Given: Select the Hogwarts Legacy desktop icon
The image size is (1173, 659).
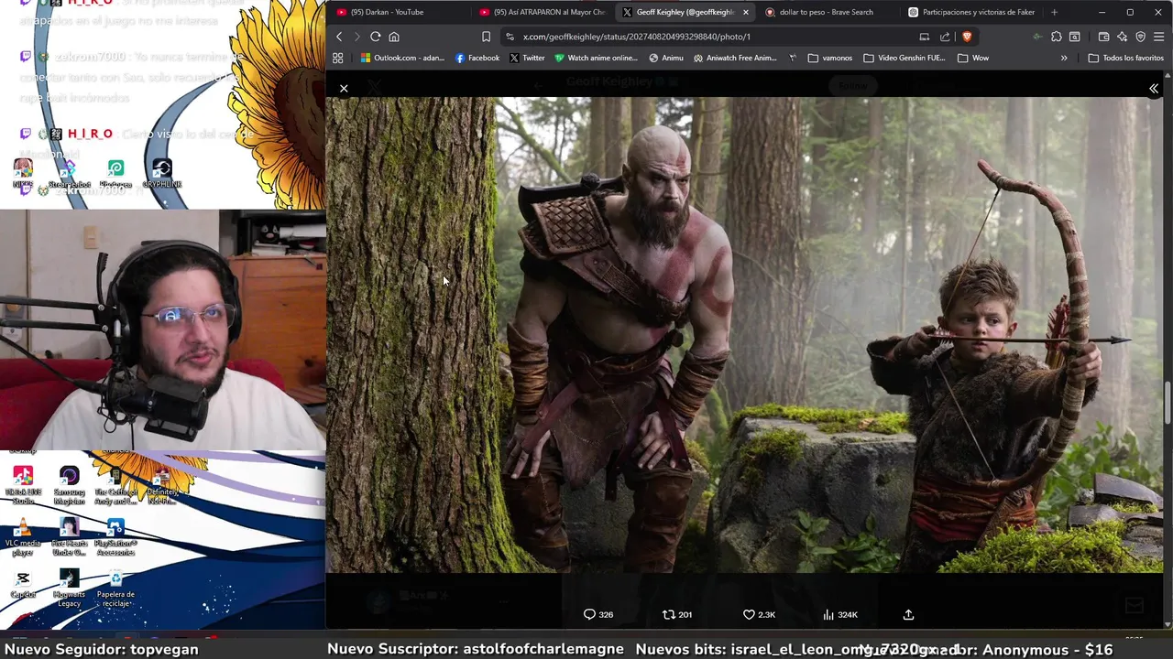Looking at the screenshot, I should (x=69, y=588).
